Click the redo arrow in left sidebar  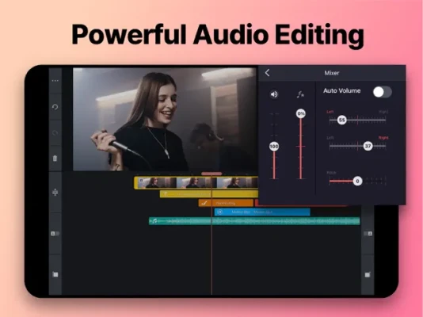click(x=55, y=132)
